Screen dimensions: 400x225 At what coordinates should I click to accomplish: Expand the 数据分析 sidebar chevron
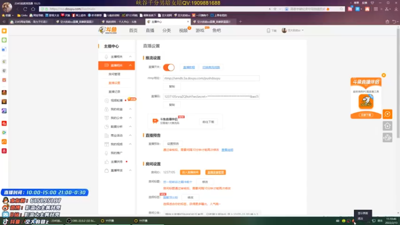[x=130, y=126]
